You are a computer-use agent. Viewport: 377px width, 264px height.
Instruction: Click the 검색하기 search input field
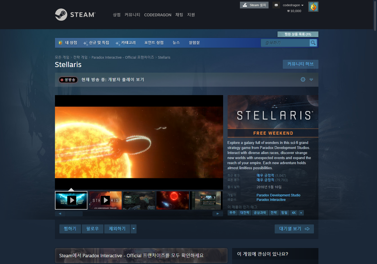tap(285, 43)
